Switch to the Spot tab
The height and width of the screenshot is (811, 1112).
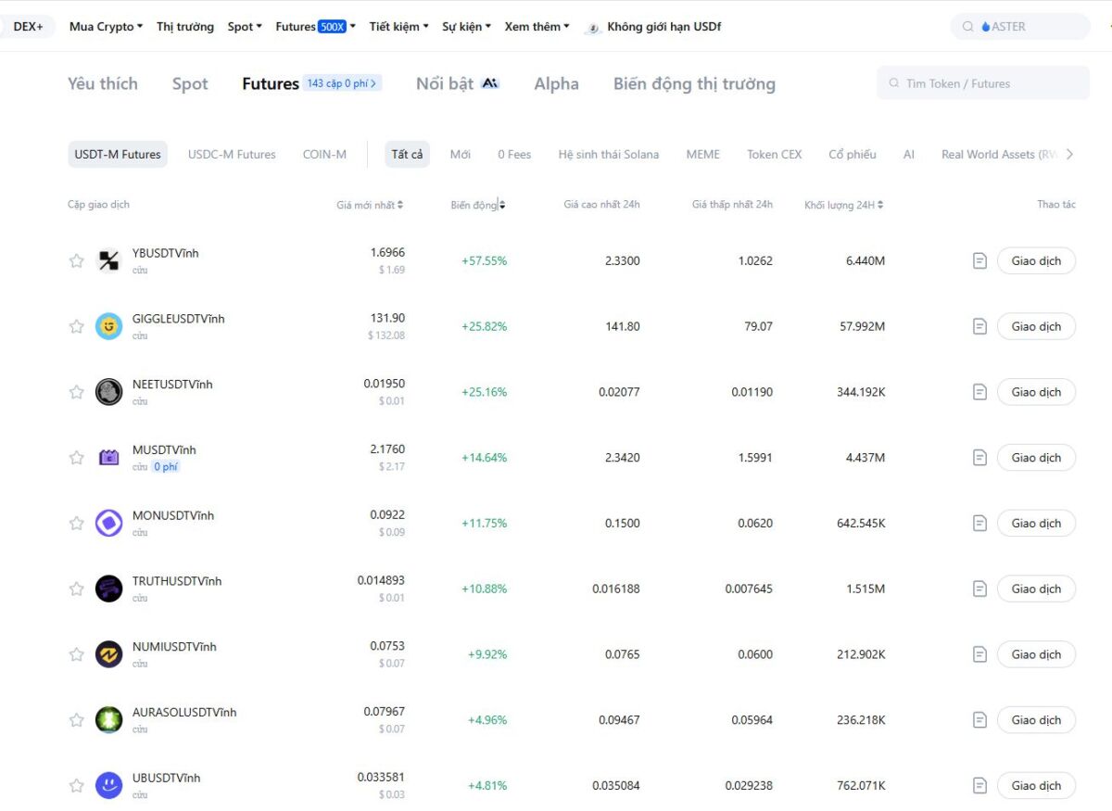coord(190,84)
